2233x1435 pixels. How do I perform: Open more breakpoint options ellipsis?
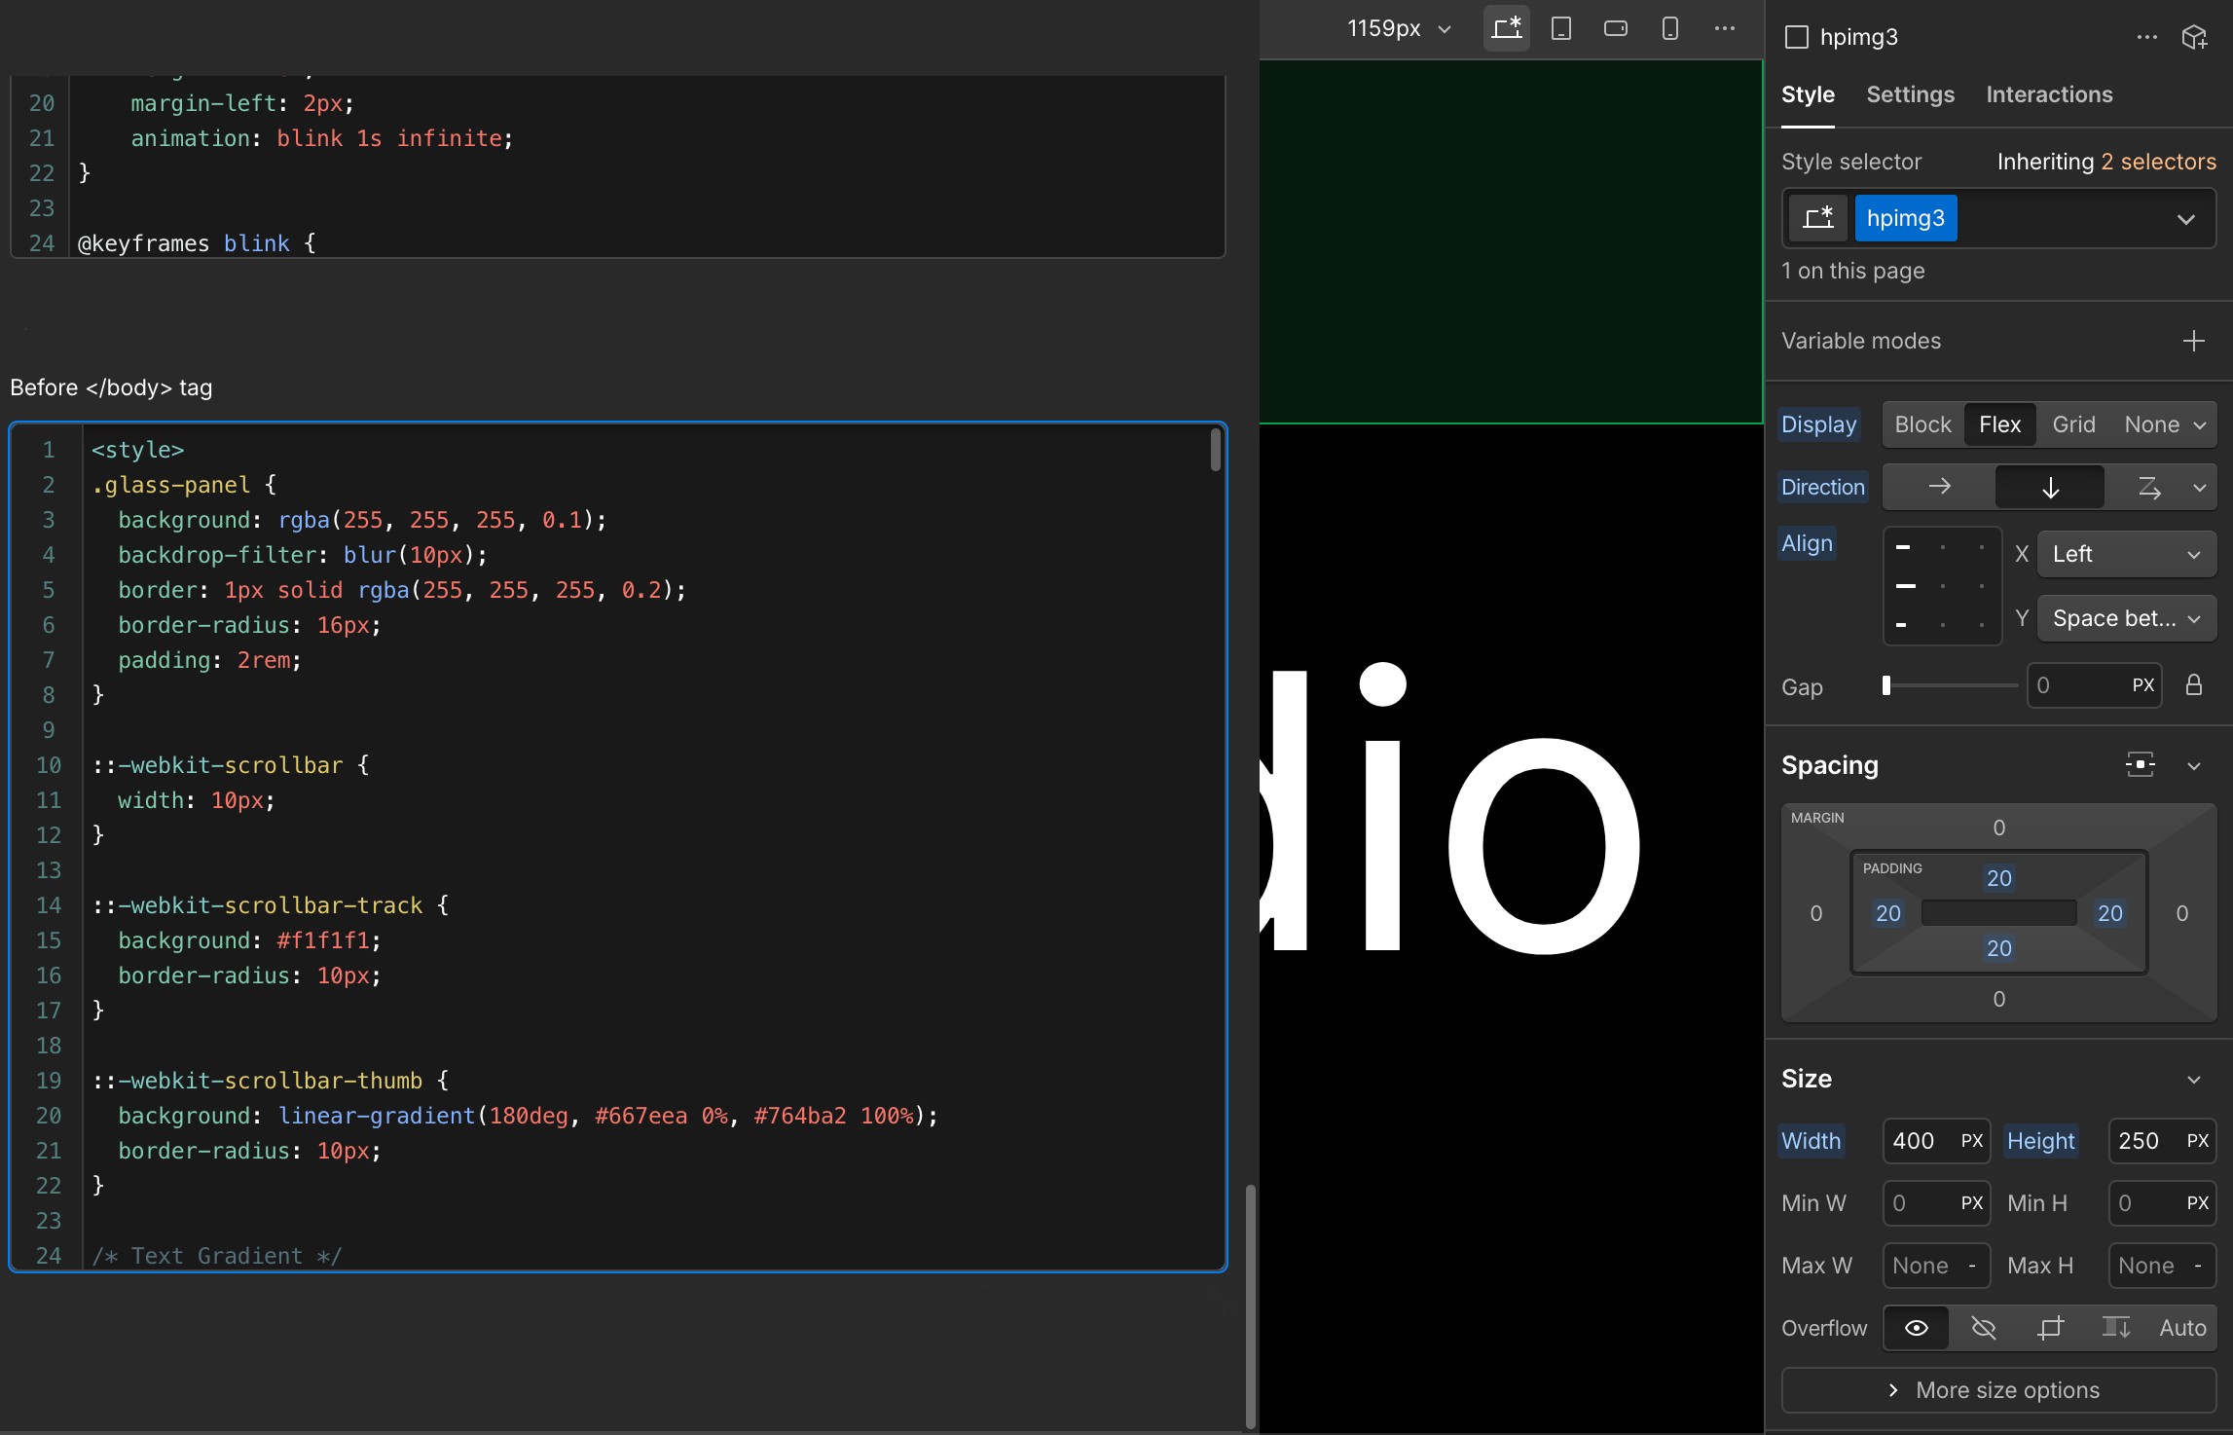pos(1724,28)
